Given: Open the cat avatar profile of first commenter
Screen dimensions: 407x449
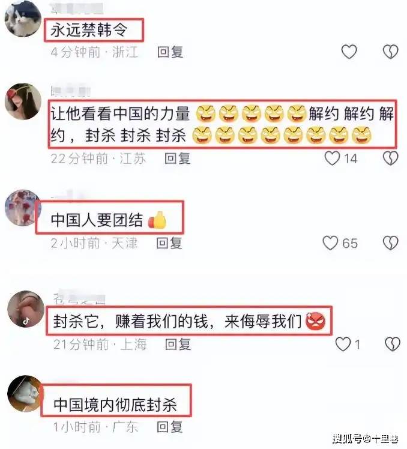Looking at the screenshot, I should tap(23, 19).
